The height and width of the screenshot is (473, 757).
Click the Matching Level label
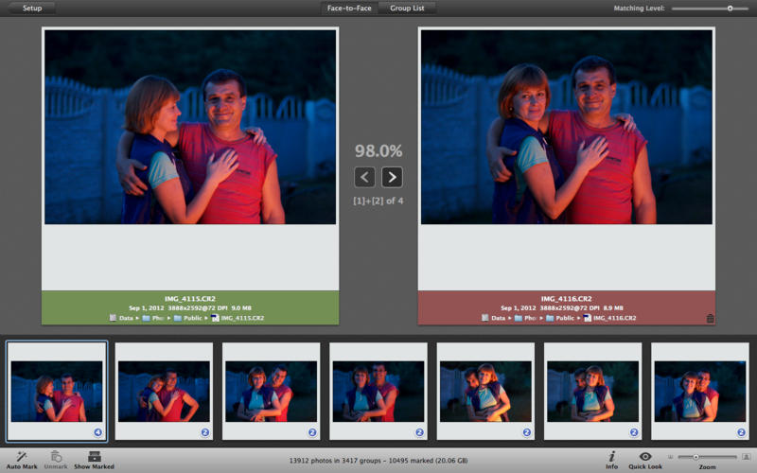tap(639, 9)
